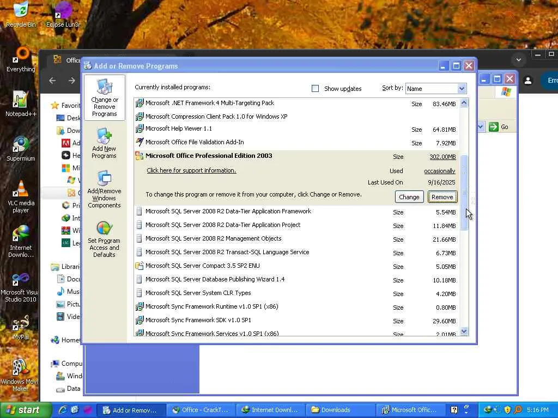This screenshot has width=558, height=418.
Task: Select Change or Remove Programs sidebar icon
Action: pos(104,97)
